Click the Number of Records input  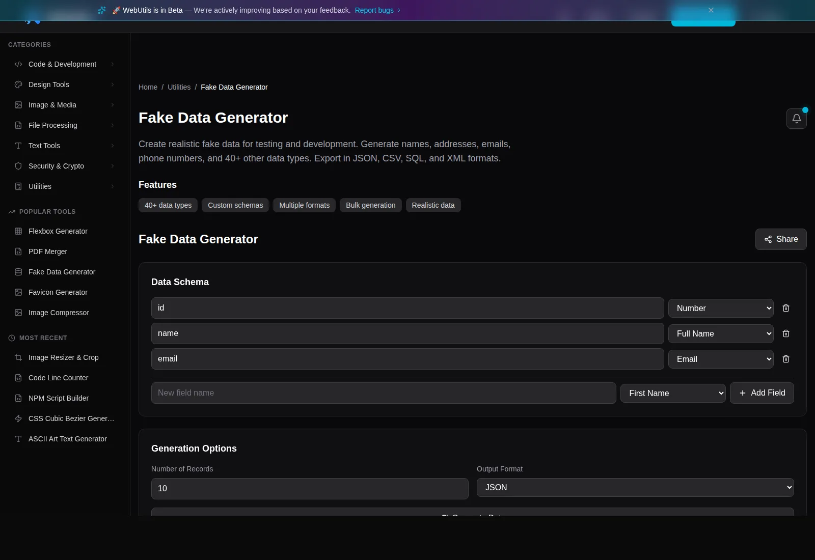[310, 489]
